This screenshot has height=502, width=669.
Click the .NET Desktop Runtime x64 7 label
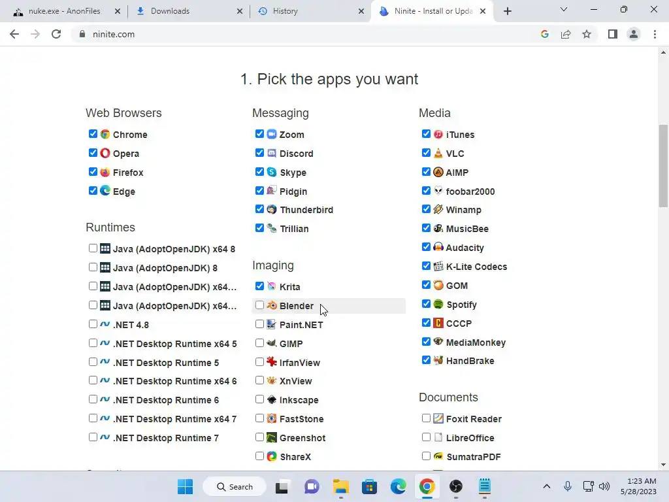pyautogui.click(x=175, y=419)
